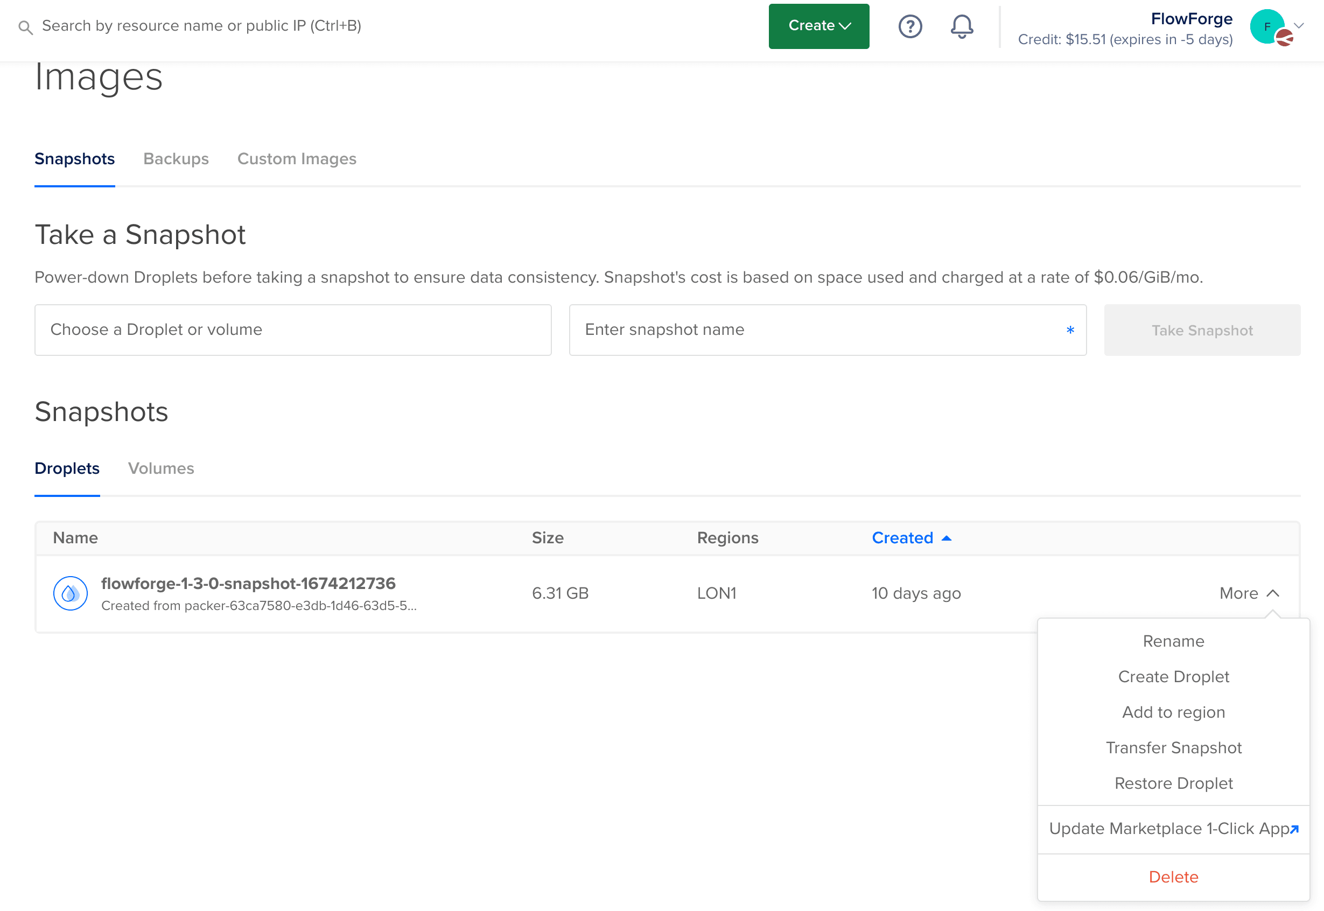Image resolution: width=1324 pixels, height=911 pixels.
Task: Switch to the Backups tab
Action: tap(176, 159)
